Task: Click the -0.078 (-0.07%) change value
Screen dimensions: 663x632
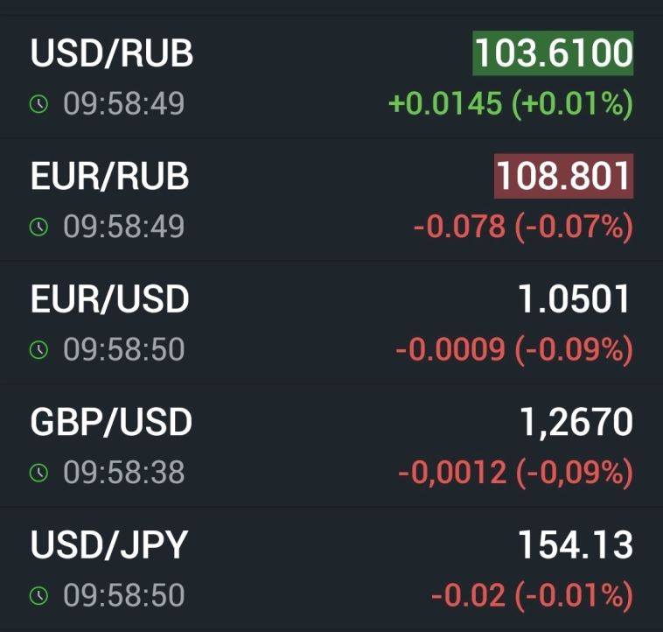Action: (x=522, y=227)
